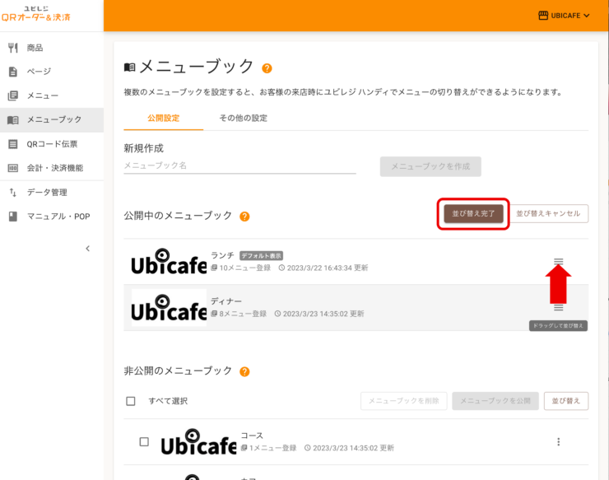The height and width of the screenshot is (480, 609).
Task: Open the UBICAFE store dropdown
Action: pyautogui.click(x=564, y=16)
